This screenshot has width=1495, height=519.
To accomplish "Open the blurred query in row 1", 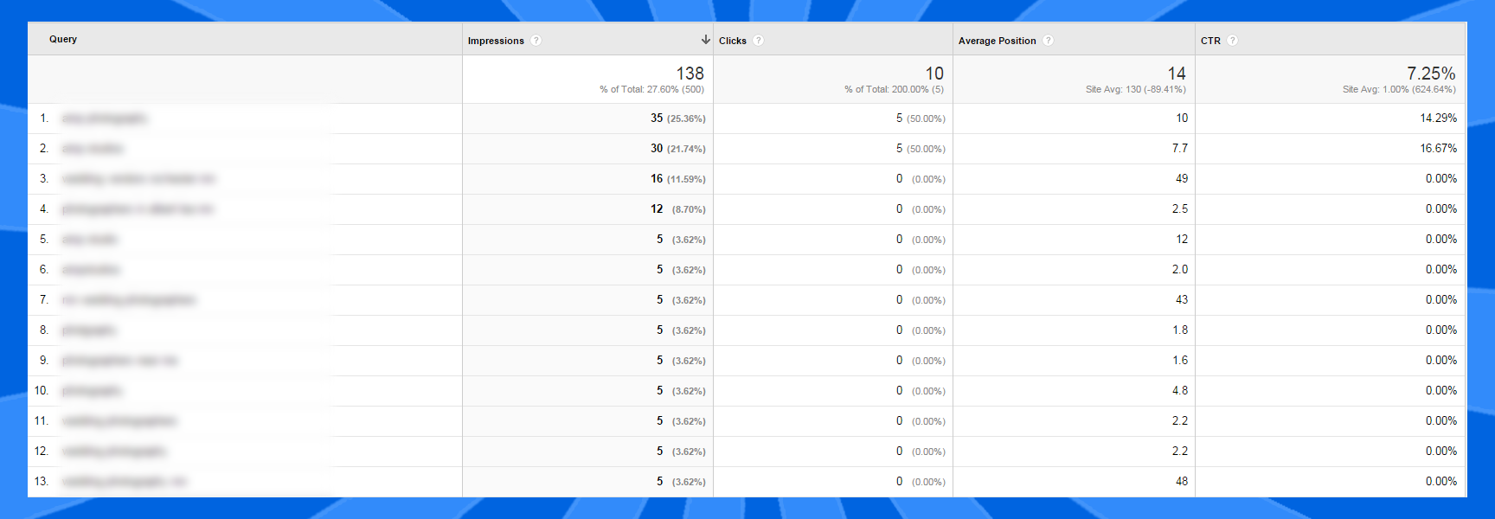I will pyautogui.click(x=104, y=119).
